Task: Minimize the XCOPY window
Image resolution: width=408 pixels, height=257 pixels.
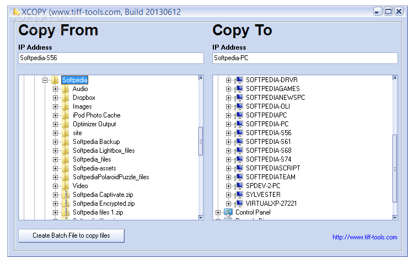Action: point(377,12)
